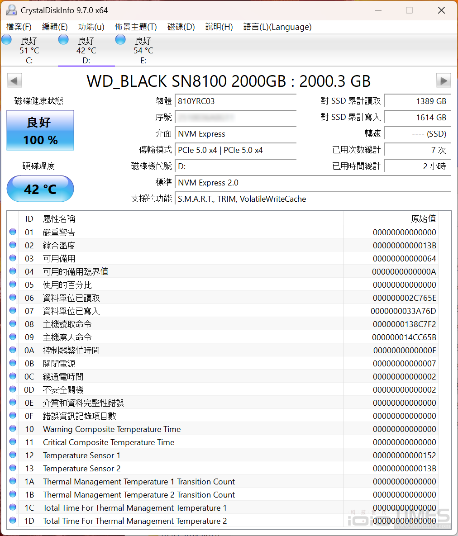This screenshot has width=458, height=536.
Task: Click status orb for attribute 06 資料單位已讀取
Action: (x=13, y=297)
